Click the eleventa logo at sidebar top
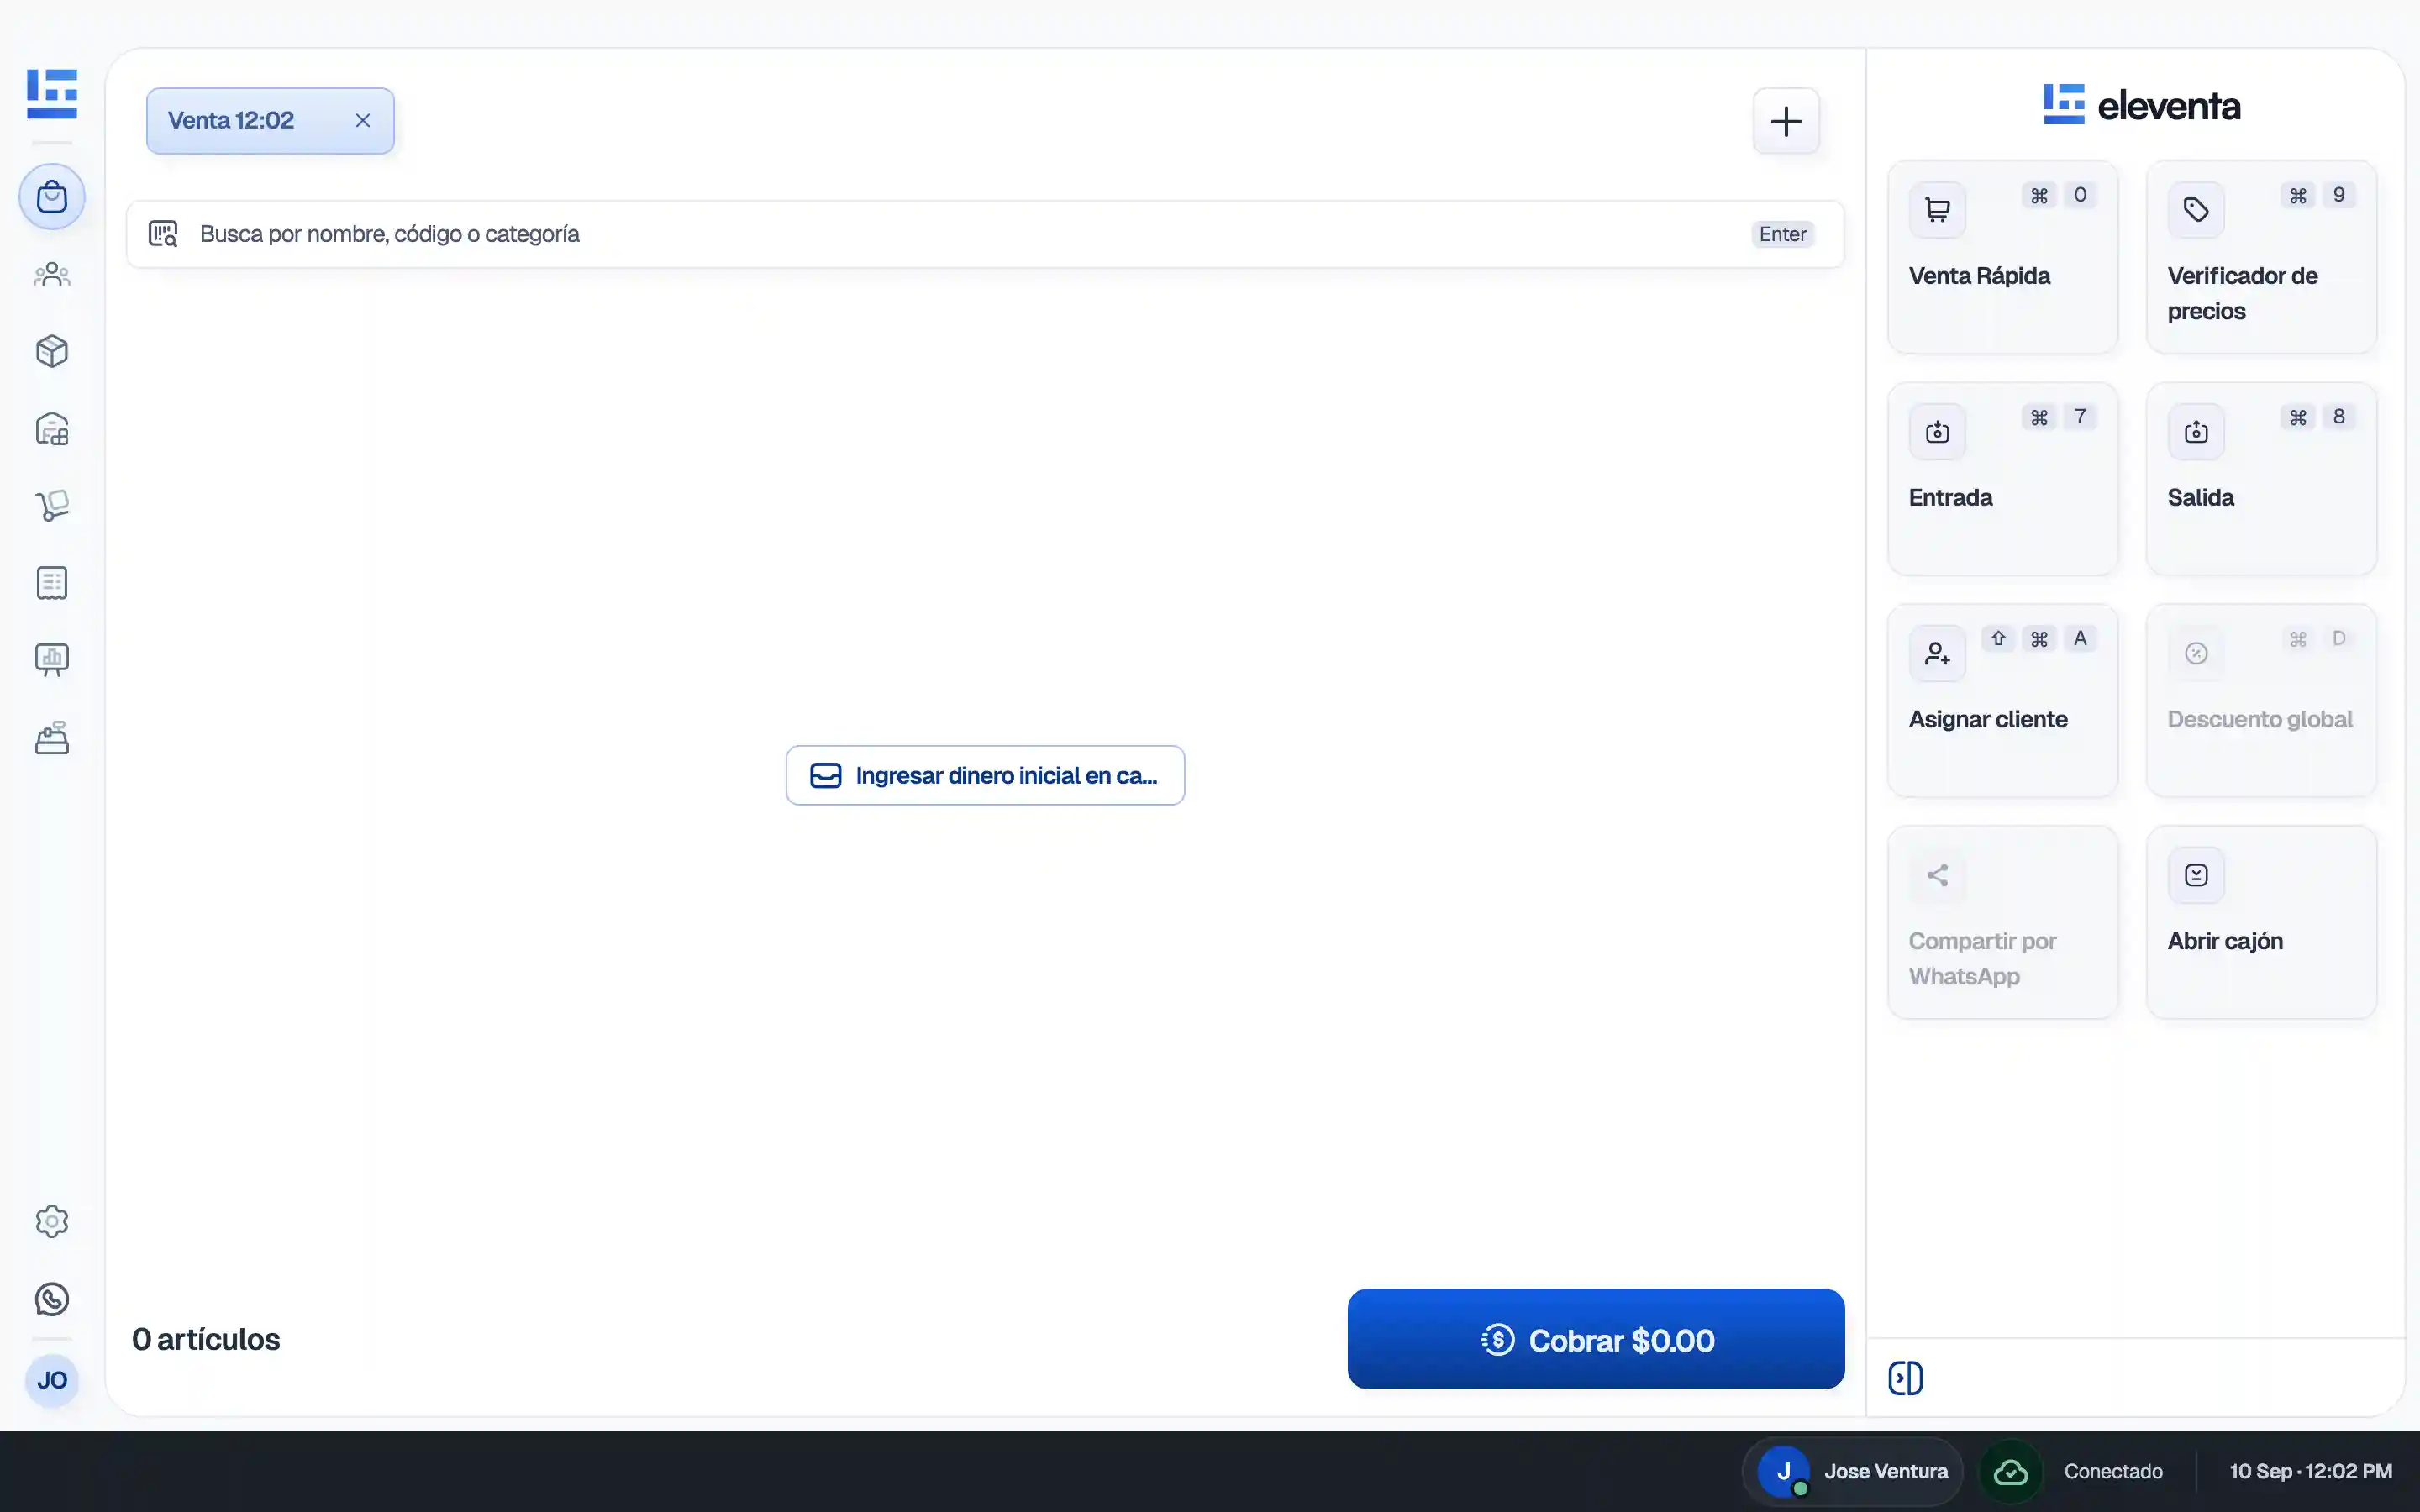The height and width of the screenshot is (1512, 2420). pyautogui.click(x=52, y=94)
